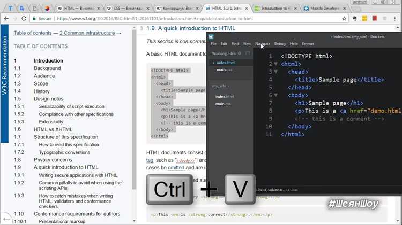Open the Debug menu in Brackets
This screenshot has width=402, height=225.
pos(280,44)
